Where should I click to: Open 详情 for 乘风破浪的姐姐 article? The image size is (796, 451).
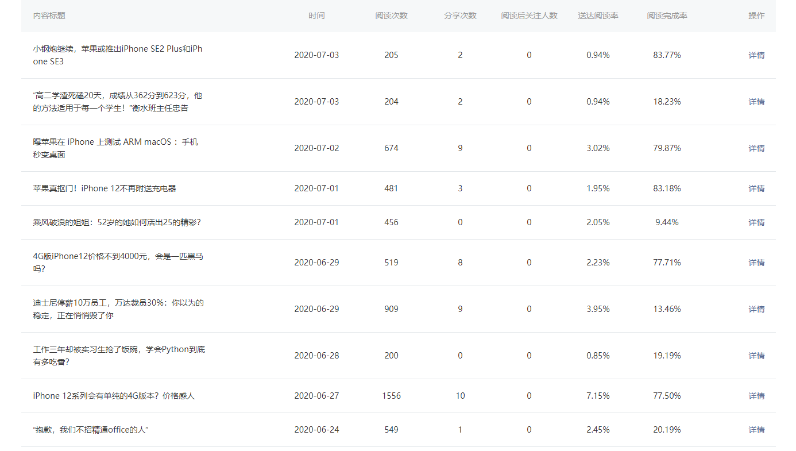pos(756,222)
